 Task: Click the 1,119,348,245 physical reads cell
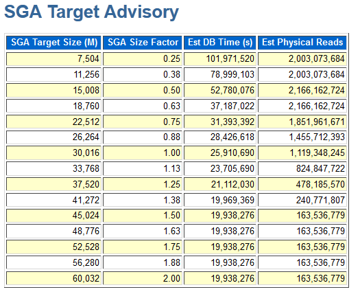[302, 153]
